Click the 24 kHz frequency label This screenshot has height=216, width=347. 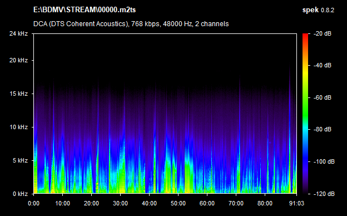point(18,33)
